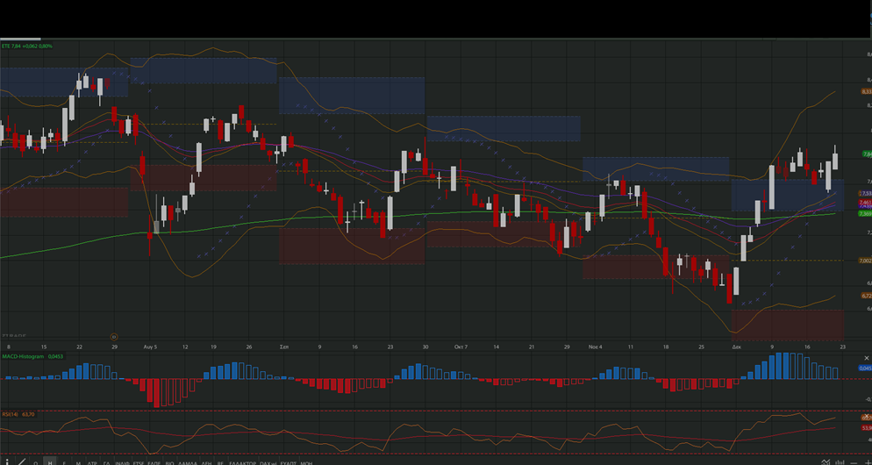Open the ΕΛΠΕ symbol tab
This screenshot has height=465, width=872.
(x=154, y=462)
